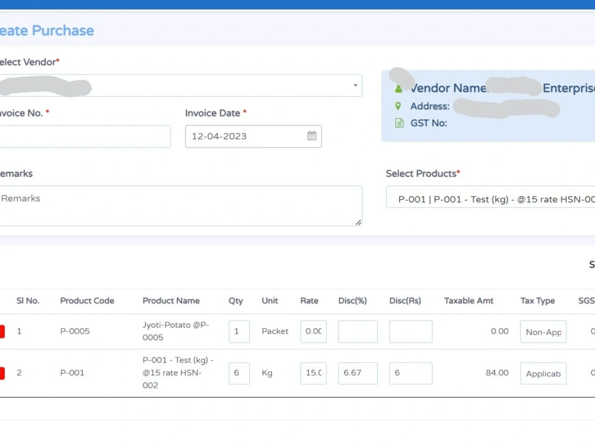The image size is (595, 446).
Task: Click the Invoice No input field
Action: click(83, 136)
